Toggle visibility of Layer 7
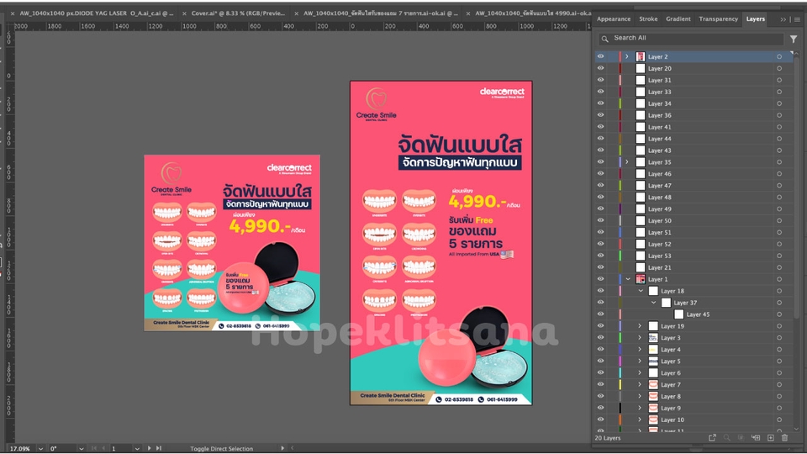The image size is (807, 454). pyautogui.click(x=600, y=384)
